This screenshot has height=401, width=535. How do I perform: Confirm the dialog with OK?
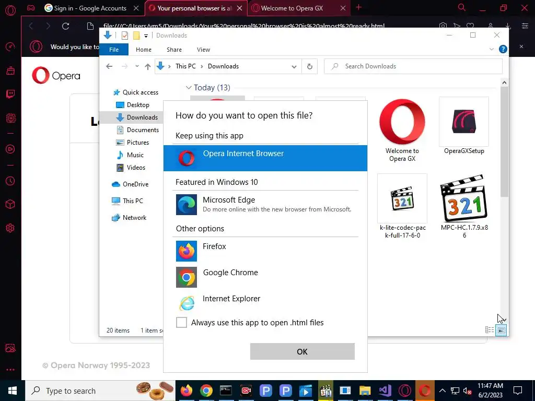(x=303, y=351)
